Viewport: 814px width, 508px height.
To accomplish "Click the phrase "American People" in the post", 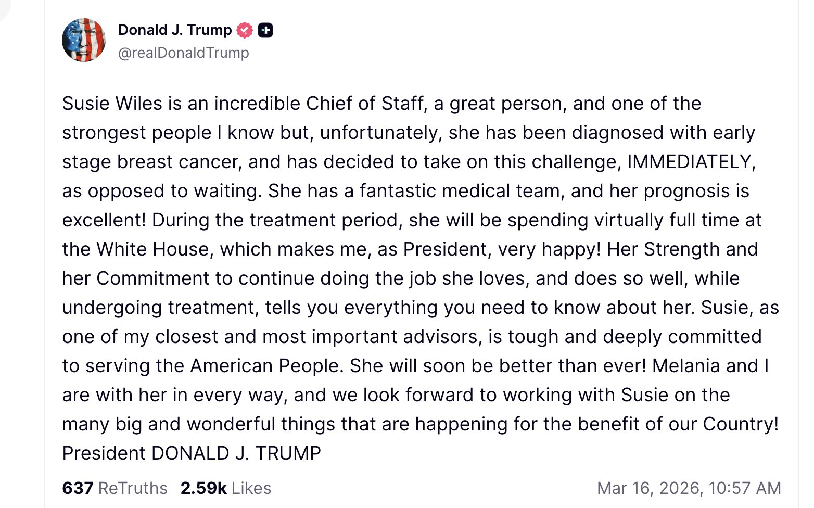I will (x=266, y=366).
